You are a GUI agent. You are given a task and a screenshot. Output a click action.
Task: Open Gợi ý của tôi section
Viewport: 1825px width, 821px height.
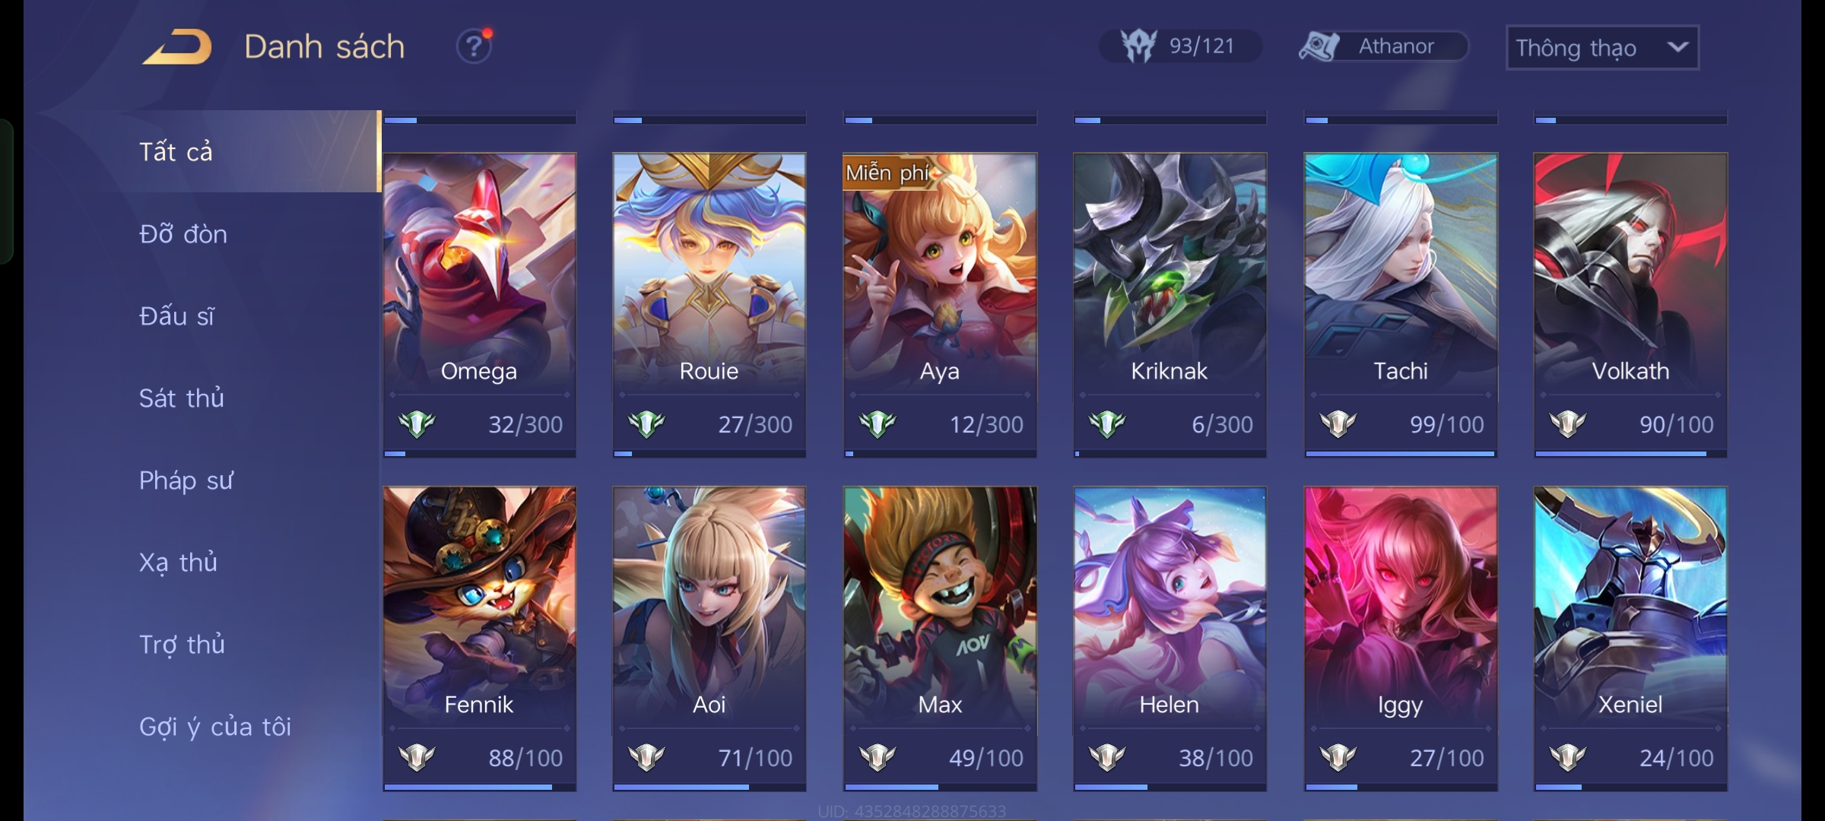215,727
